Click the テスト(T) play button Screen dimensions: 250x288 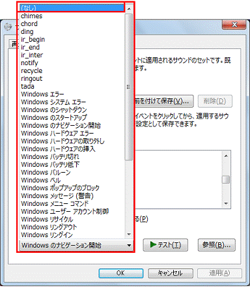pyautogui.click(x=165, y=245)
